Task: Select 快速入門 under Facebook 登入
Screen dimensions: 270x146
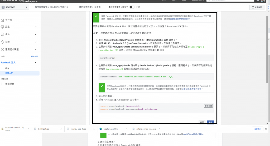Action: point(9,73)
